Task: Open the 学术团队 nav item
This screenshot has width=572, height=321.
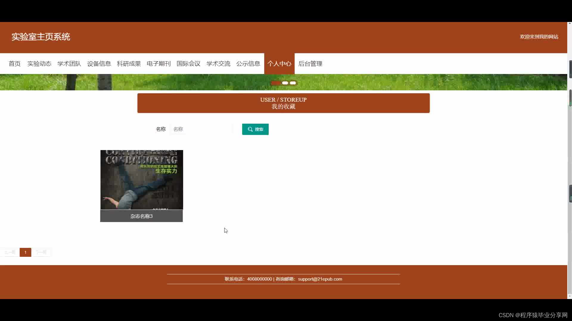Action: tap(69, 64)
